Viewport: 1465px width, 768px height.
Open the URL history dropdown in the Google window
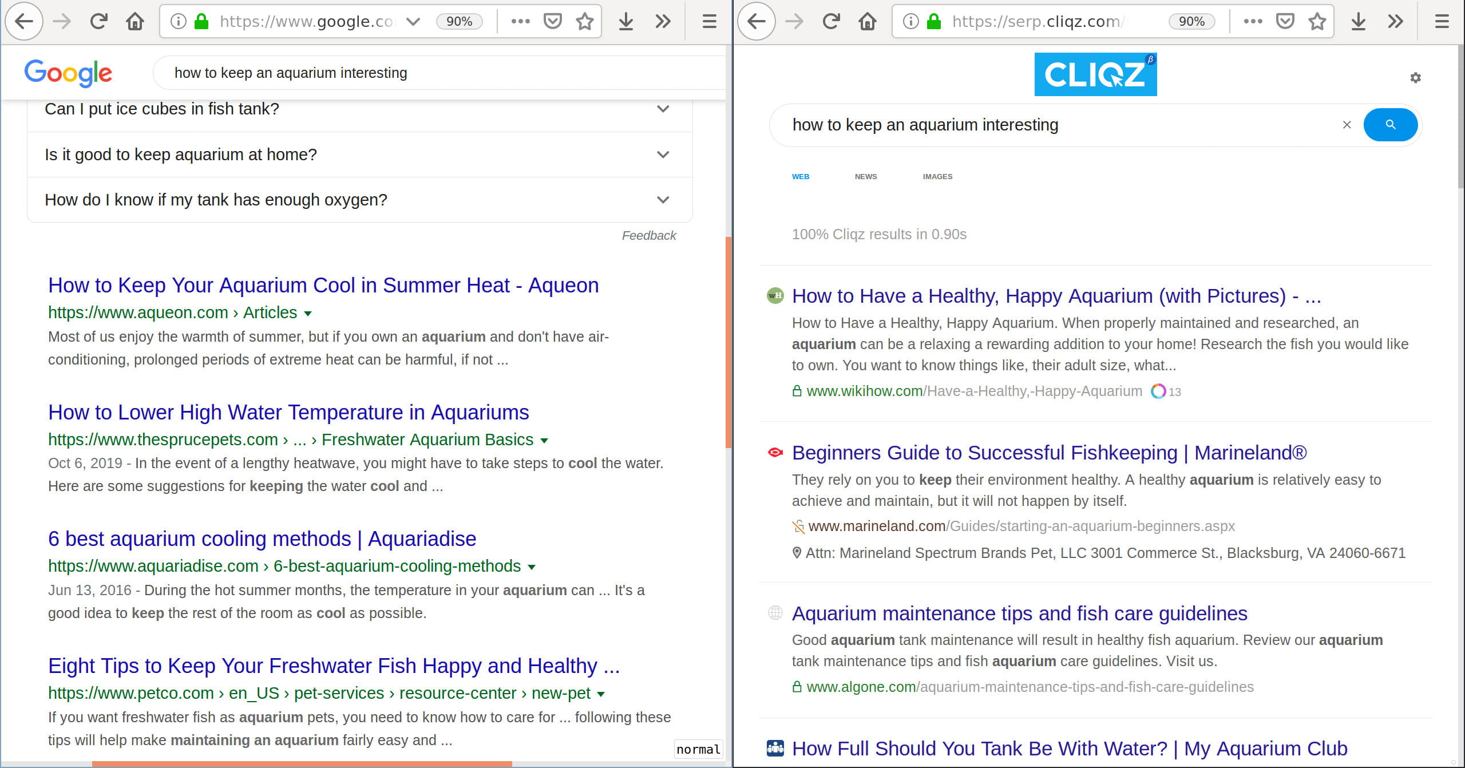coord(413,22)
